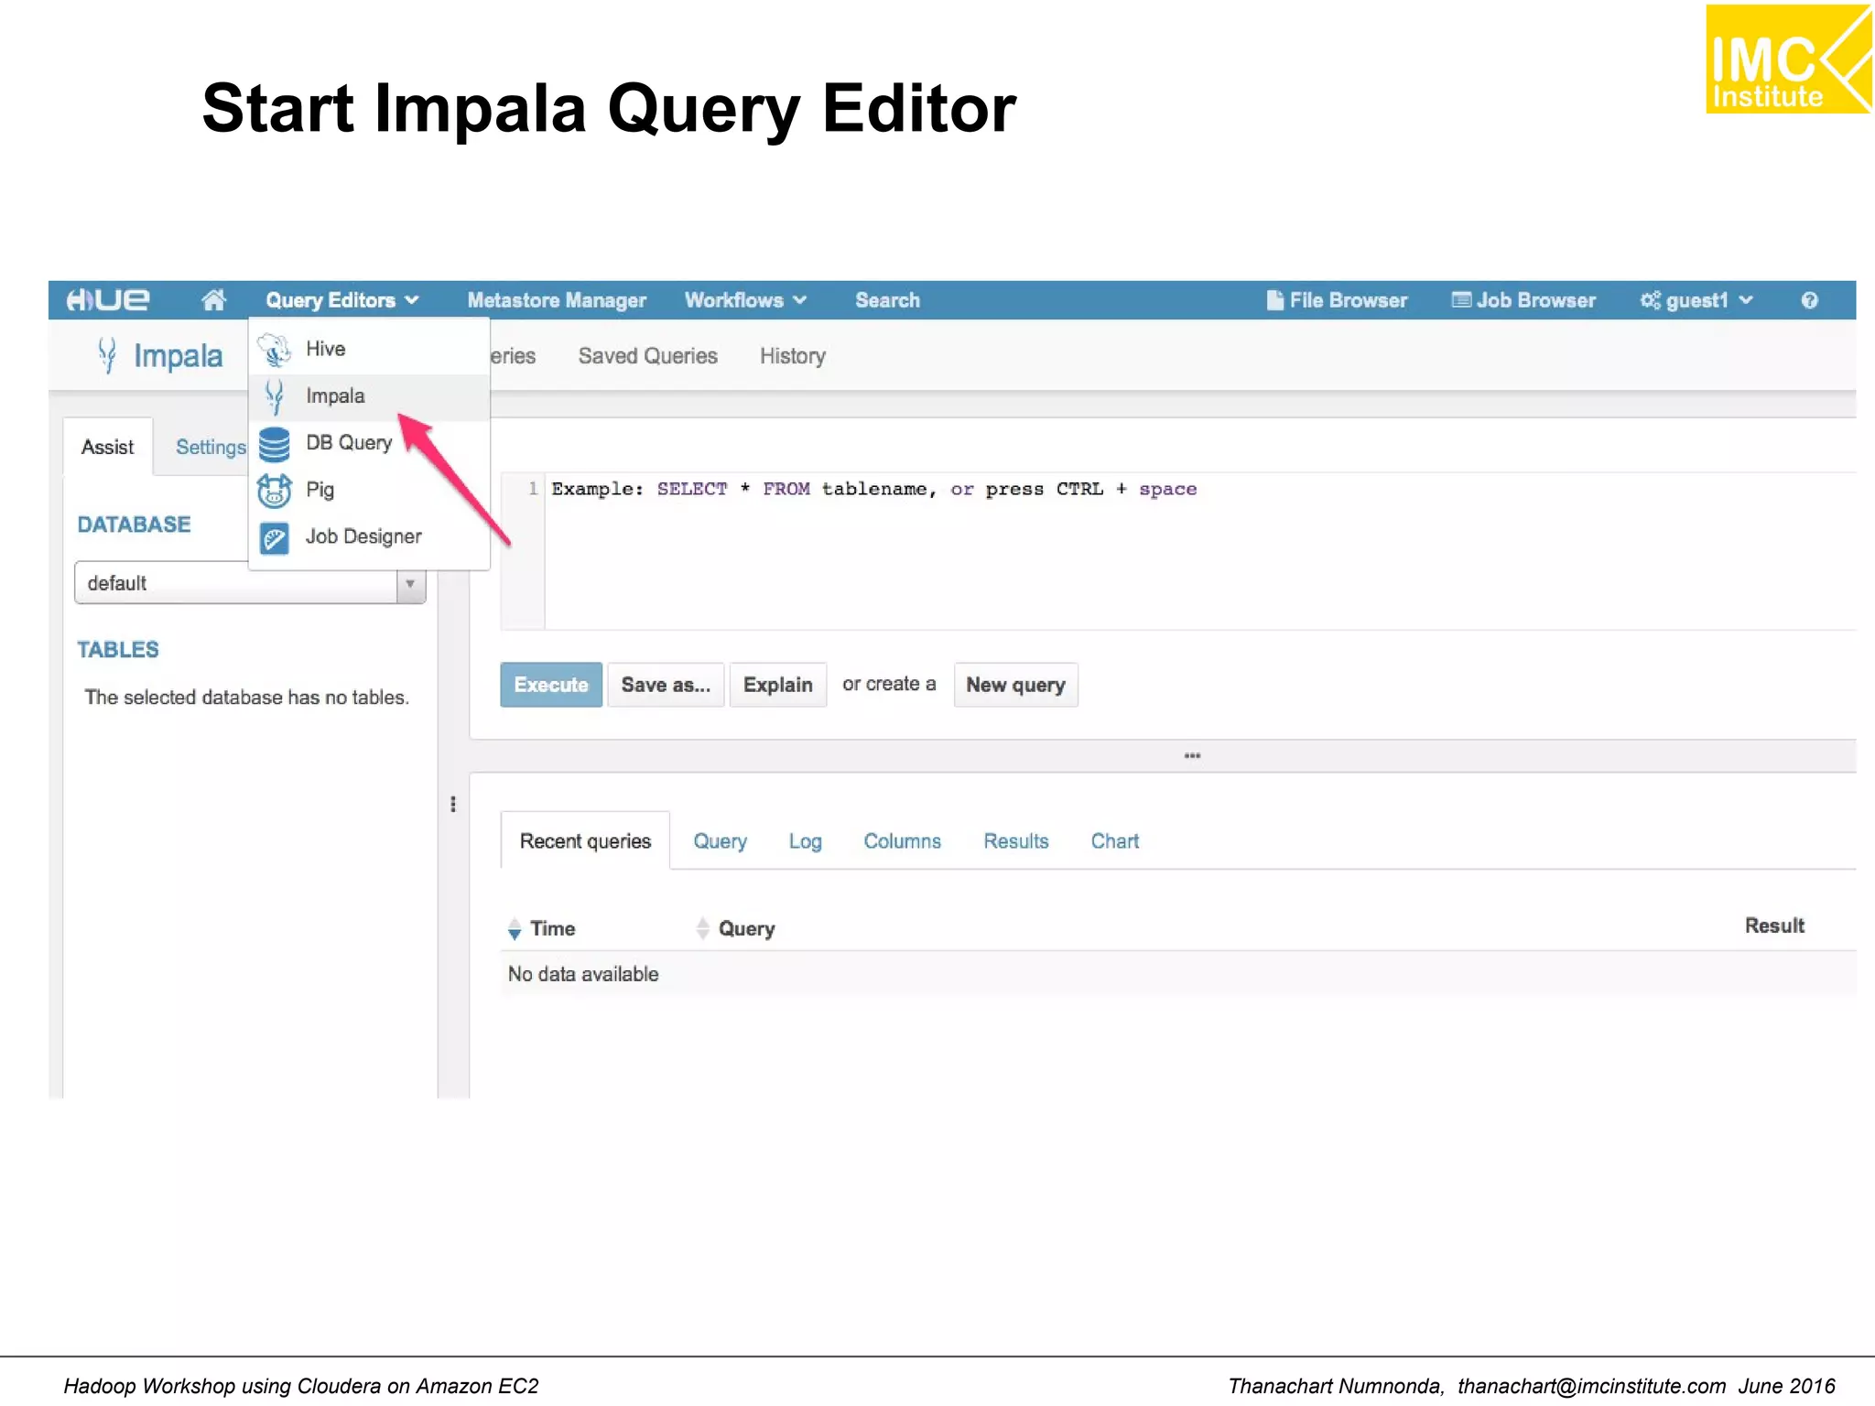Screen dimensions: 1875x1406
Task: Click the horizontal resize handle dots
Action: [1192, 755]
